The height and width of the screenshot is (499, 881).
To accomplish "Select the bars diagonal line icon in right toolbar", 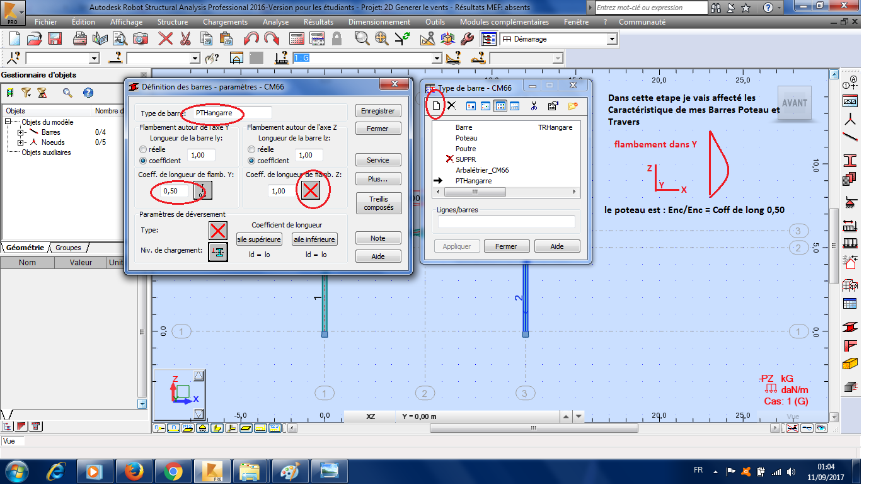I will [849, 138].
